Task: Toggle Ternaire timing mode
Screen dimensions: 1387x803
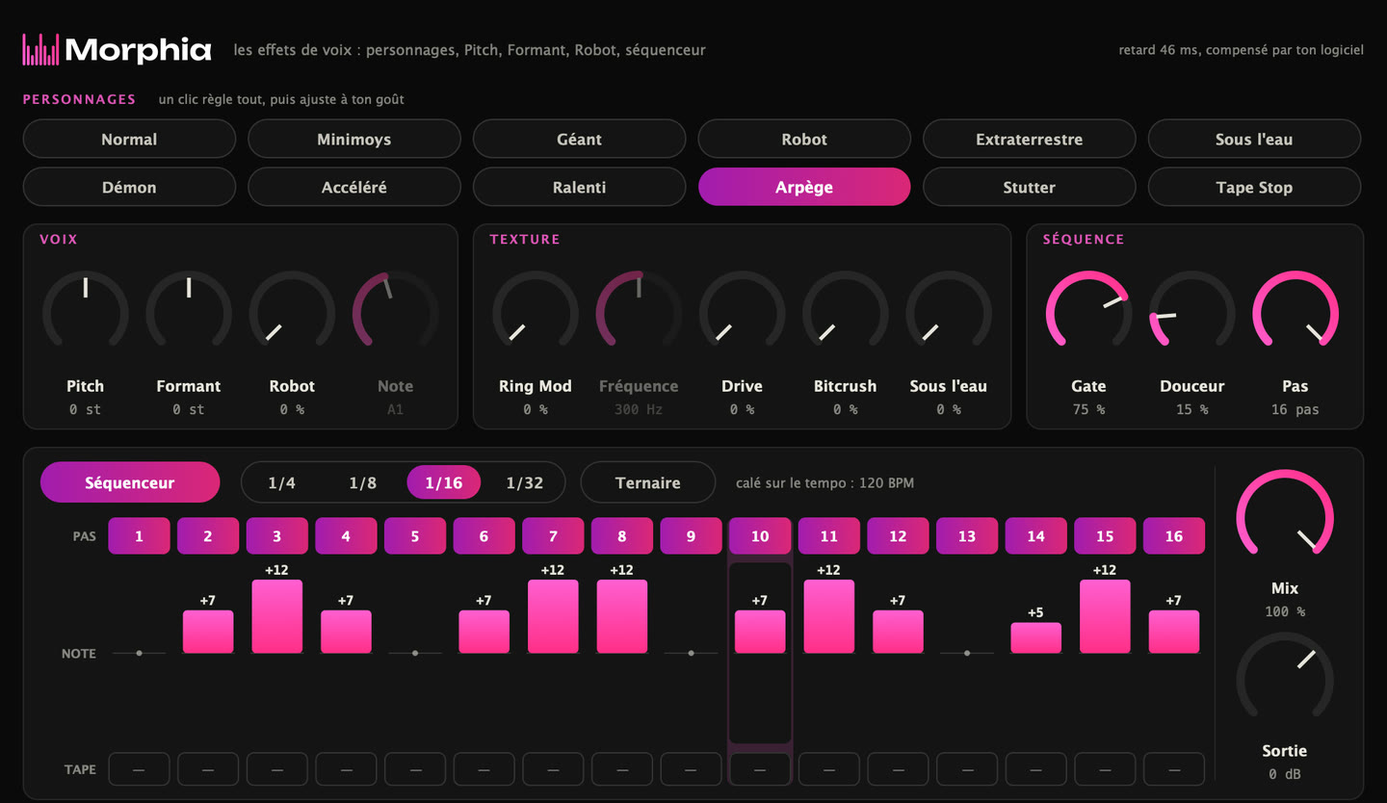Action: pyautogui.click(x=648, y=482)
